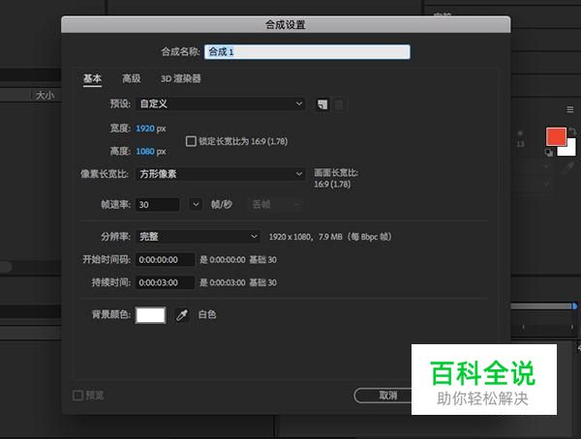Click the 大小 column header behind dialog

[45, 96]
